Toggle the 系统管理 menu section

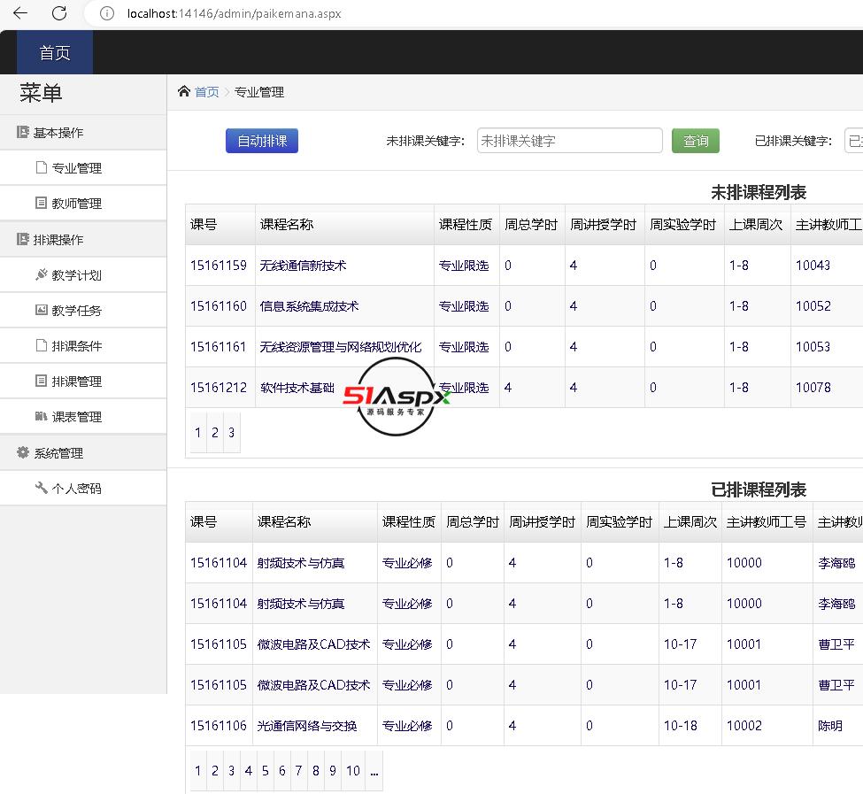58,453
